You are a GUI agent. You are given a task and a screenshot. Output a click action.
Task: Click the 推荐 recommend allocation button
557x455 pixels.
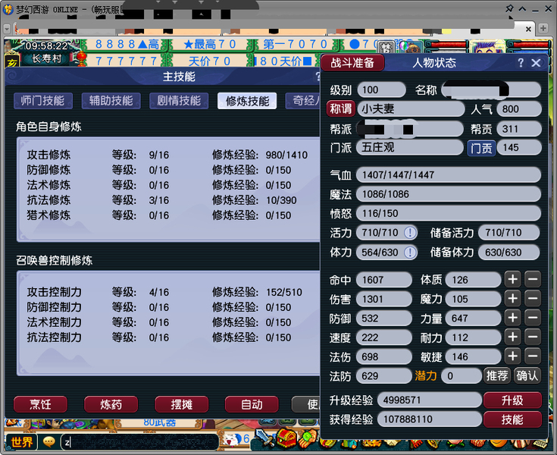click(x=497, y=375)
